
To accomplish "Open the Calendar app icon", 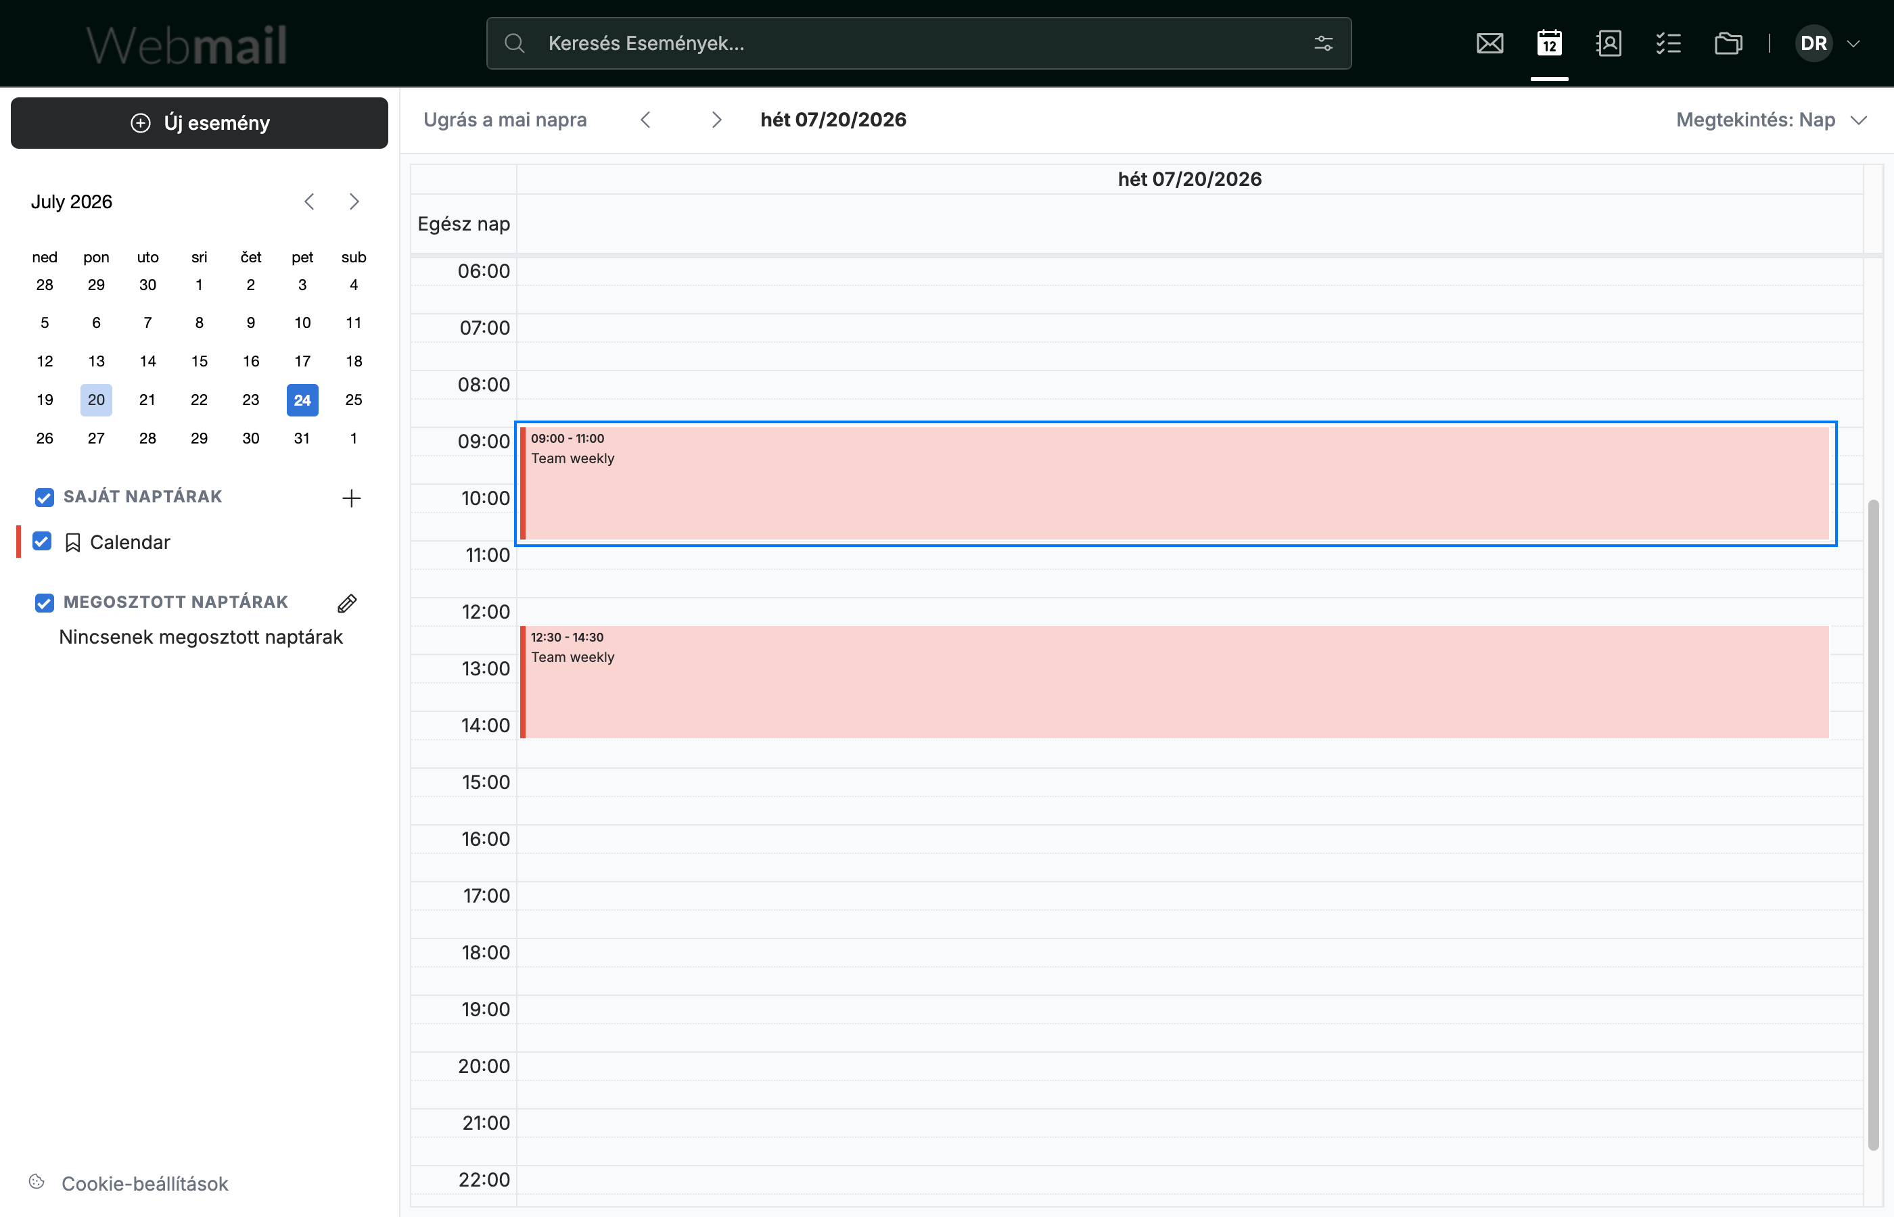I will tap(1549, 43).
